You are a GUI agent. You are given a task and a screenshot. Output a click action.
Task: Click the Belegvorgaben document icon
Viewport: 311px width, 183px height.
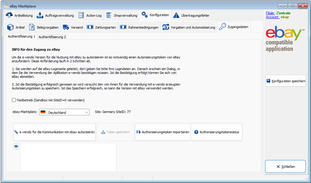coord(32,27)
